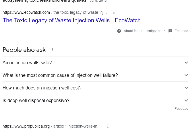Click the chevron arrow for the injection well failure question

(x=186, y=75)
